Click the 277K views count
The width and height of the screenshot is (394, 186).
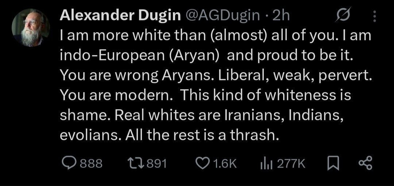point(291,164)
